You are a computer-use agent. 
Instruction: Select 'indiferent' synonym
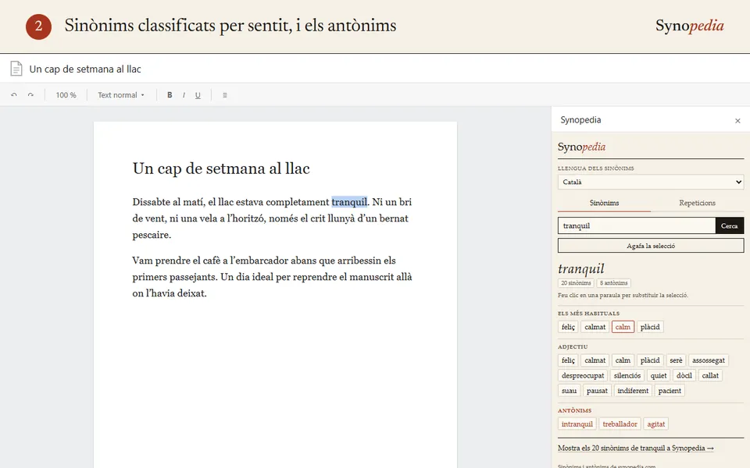click(633, 391)
